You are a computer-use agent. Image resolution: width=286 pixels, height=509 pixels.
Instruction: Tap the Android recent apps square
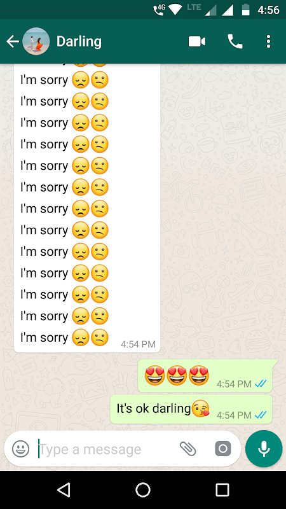click(x=222, y=489)
